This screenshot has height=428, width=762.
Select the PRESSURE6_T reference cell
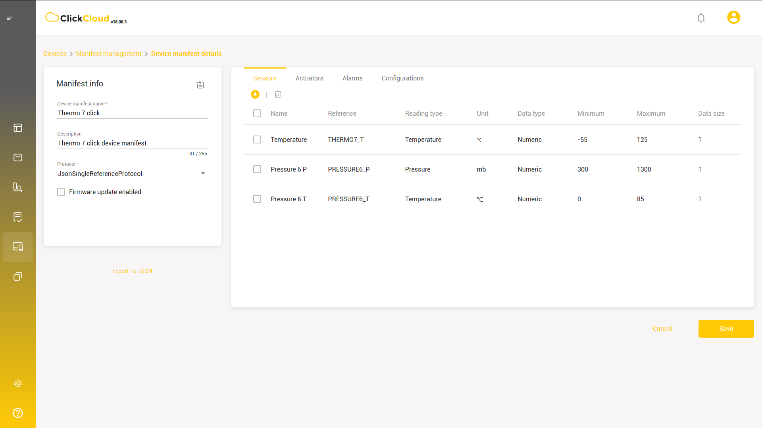click(x=348, y=199)
